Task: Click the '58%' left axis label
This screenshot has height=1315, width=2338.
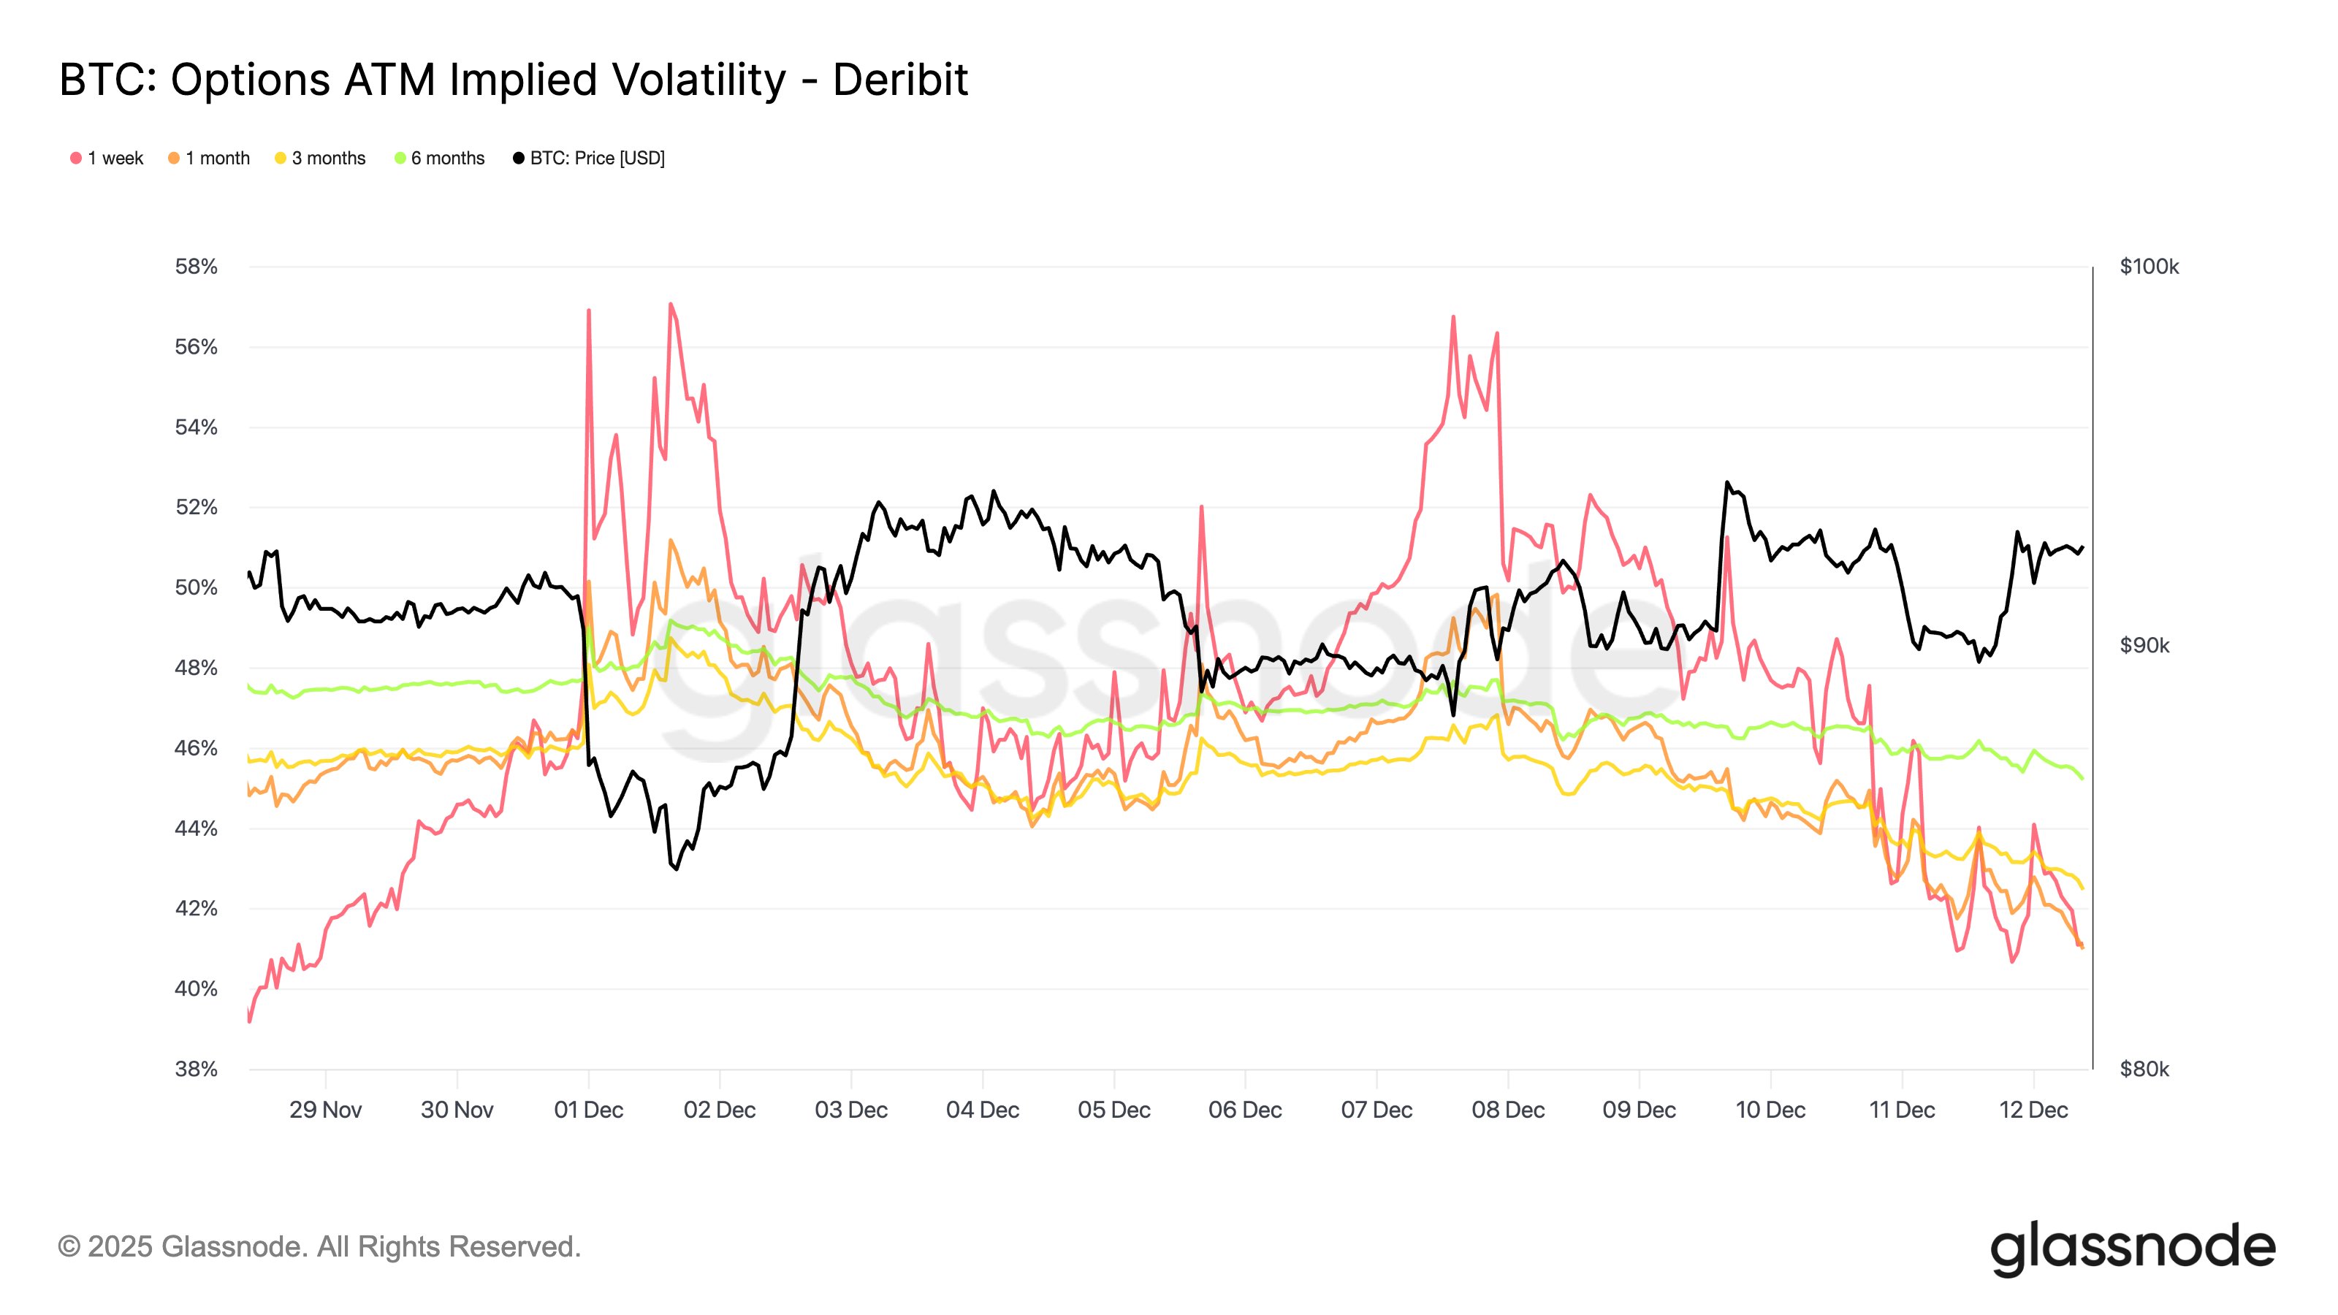Action: [196, 267]
